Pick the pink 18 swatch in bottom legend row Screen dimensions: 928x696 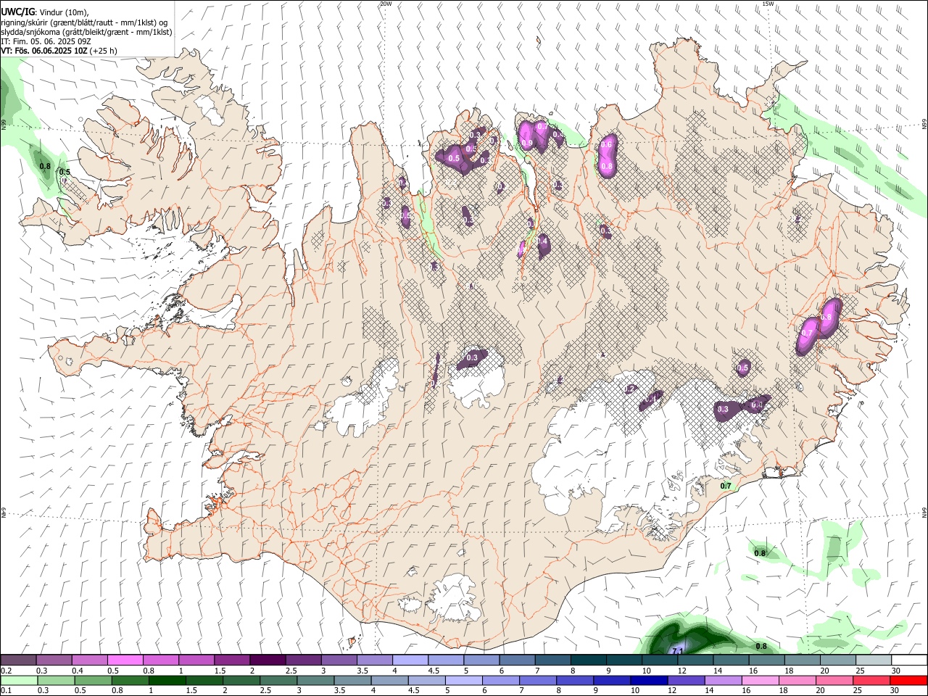point(797,680)
